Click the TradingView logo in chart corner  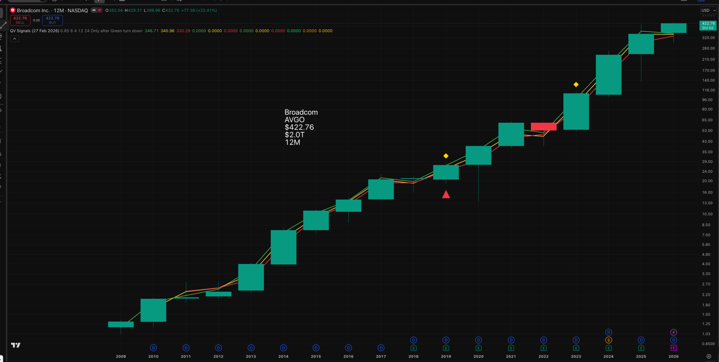[15, 345]
